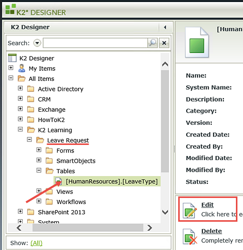Image resolution: width=243 pixels, height=250 pixels.
Task: Expand the CRM folder
Action: pyautogui.click(x=20, y=98)
